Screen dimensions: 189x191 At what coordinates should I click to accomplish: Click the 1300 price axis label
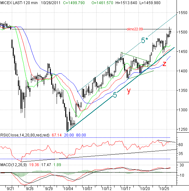tap(183, 110)
